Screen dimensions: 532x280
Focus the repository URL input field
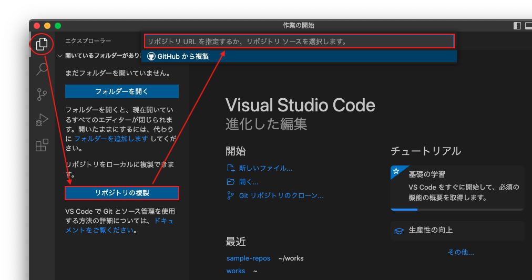click(299, 42)
